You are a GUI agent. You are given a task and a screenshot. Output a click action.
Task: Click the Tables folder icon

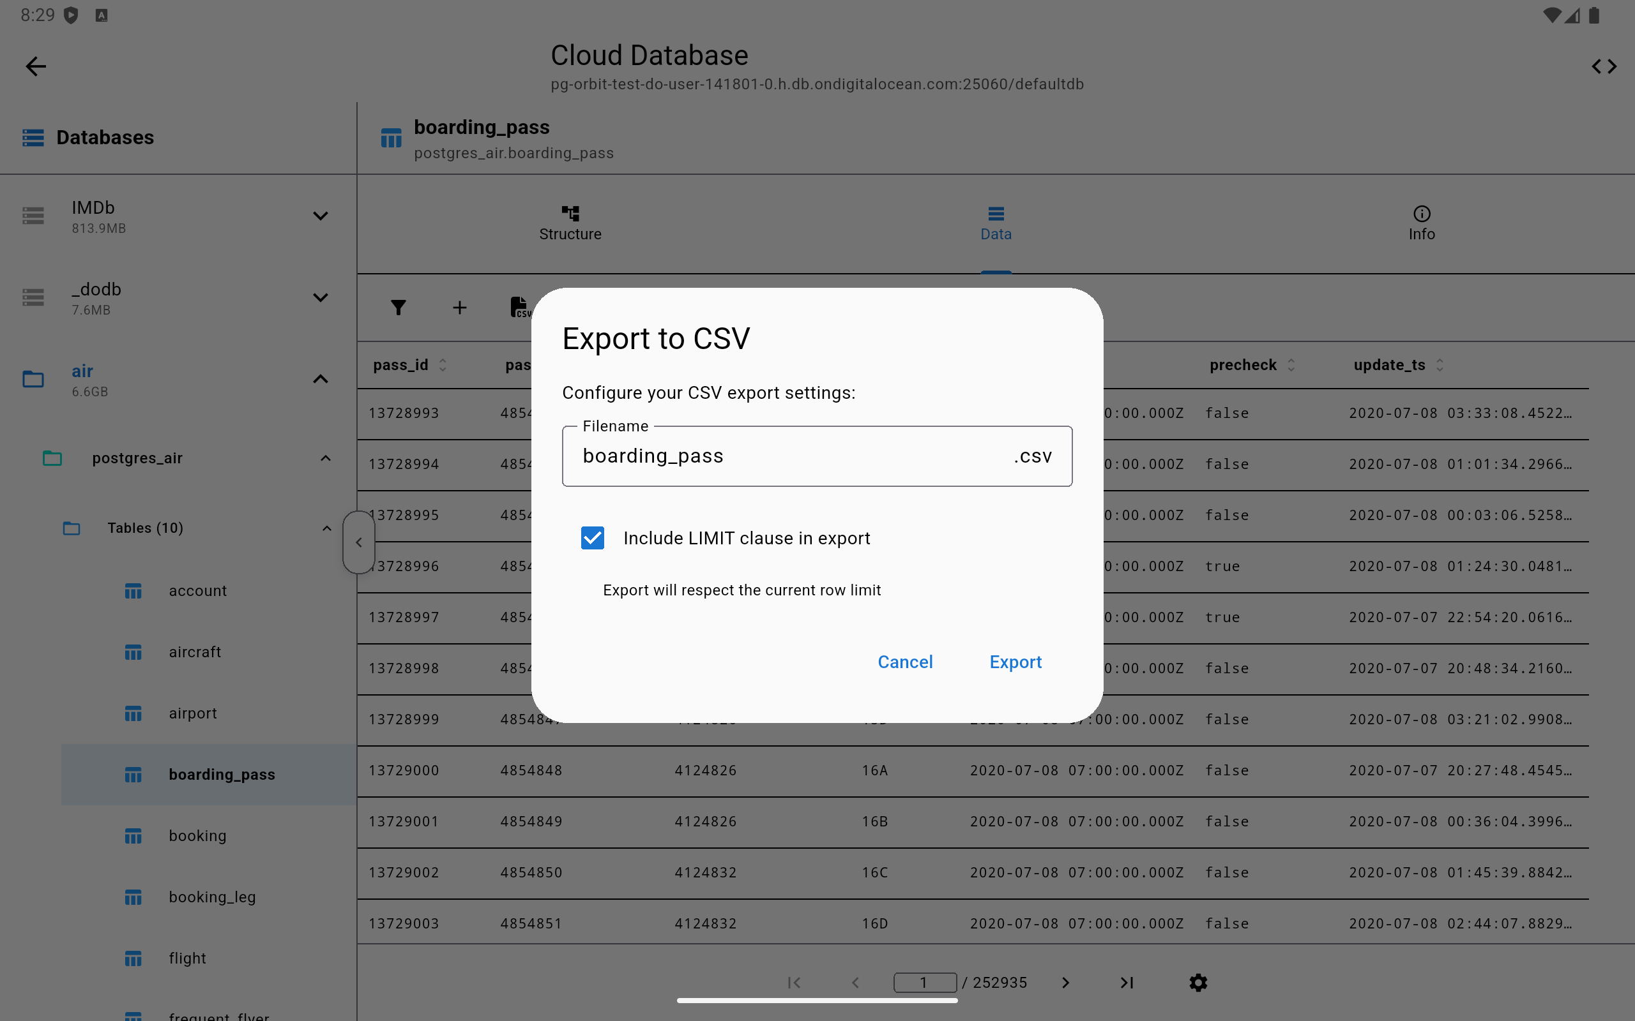pos(72,528)
